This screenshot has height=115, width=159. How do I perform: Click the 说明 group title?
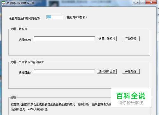point(13,98)
